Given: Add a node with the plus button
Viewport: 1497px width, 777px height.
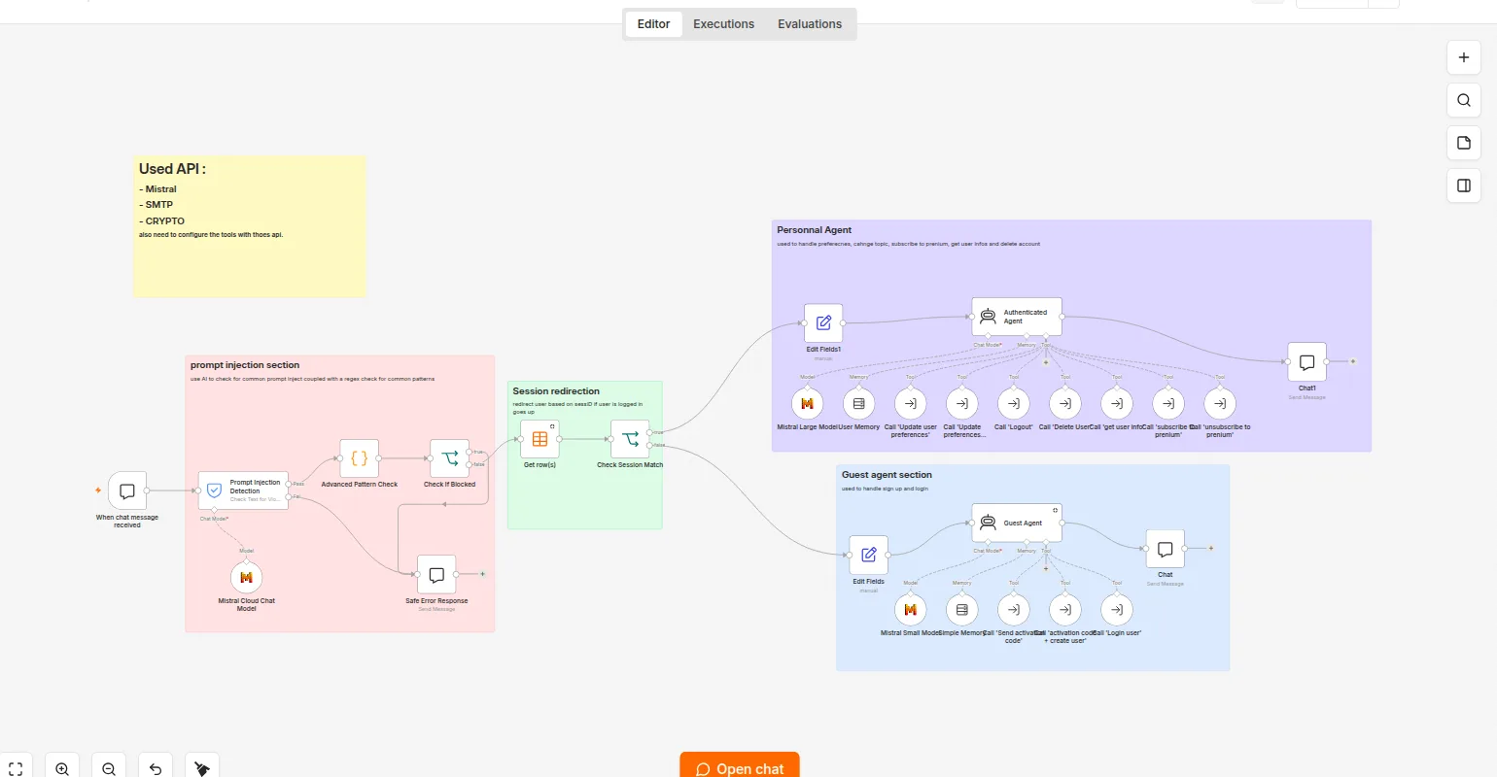Looking at the screenshot, I should pyautogui.click(x=1464, y=57).
